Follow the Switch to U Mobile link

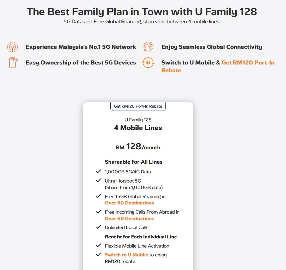click(126, 255)
